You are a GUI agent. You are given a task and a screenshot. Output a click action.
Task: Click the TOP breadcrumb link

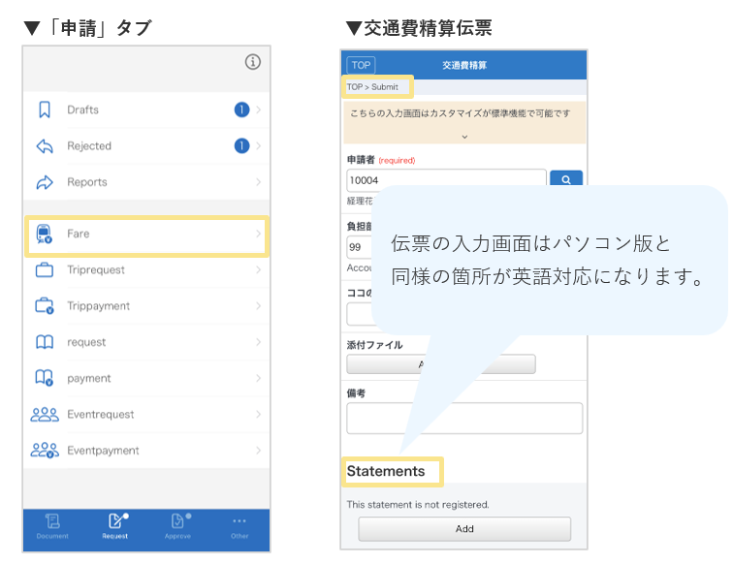355,87
